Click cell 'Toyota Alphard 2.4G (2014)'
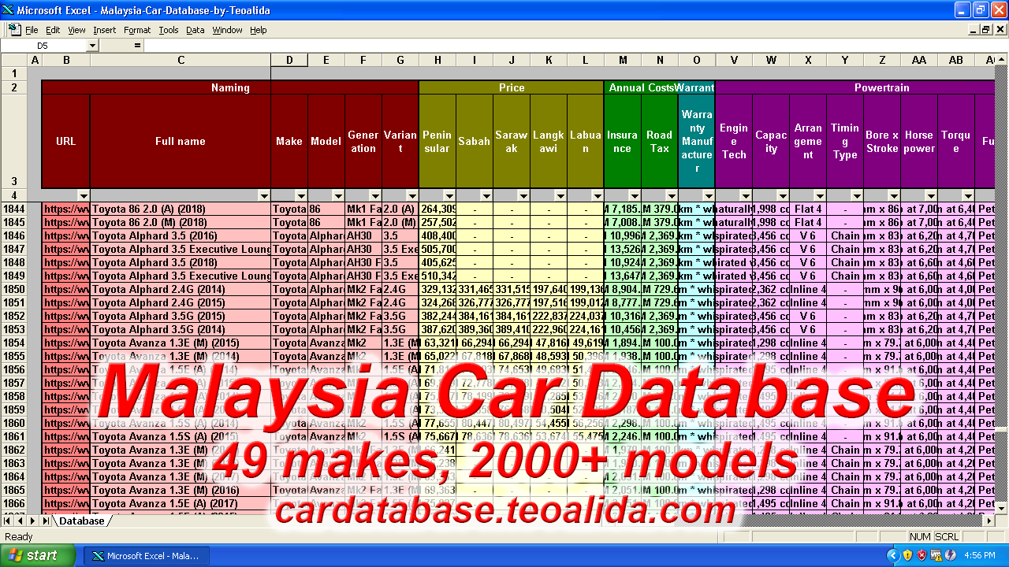 (x=181, y=289)
